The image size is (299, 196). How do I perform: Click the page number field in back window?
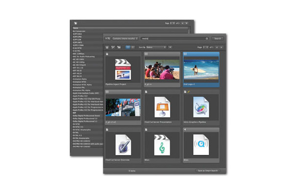(171, 23)
